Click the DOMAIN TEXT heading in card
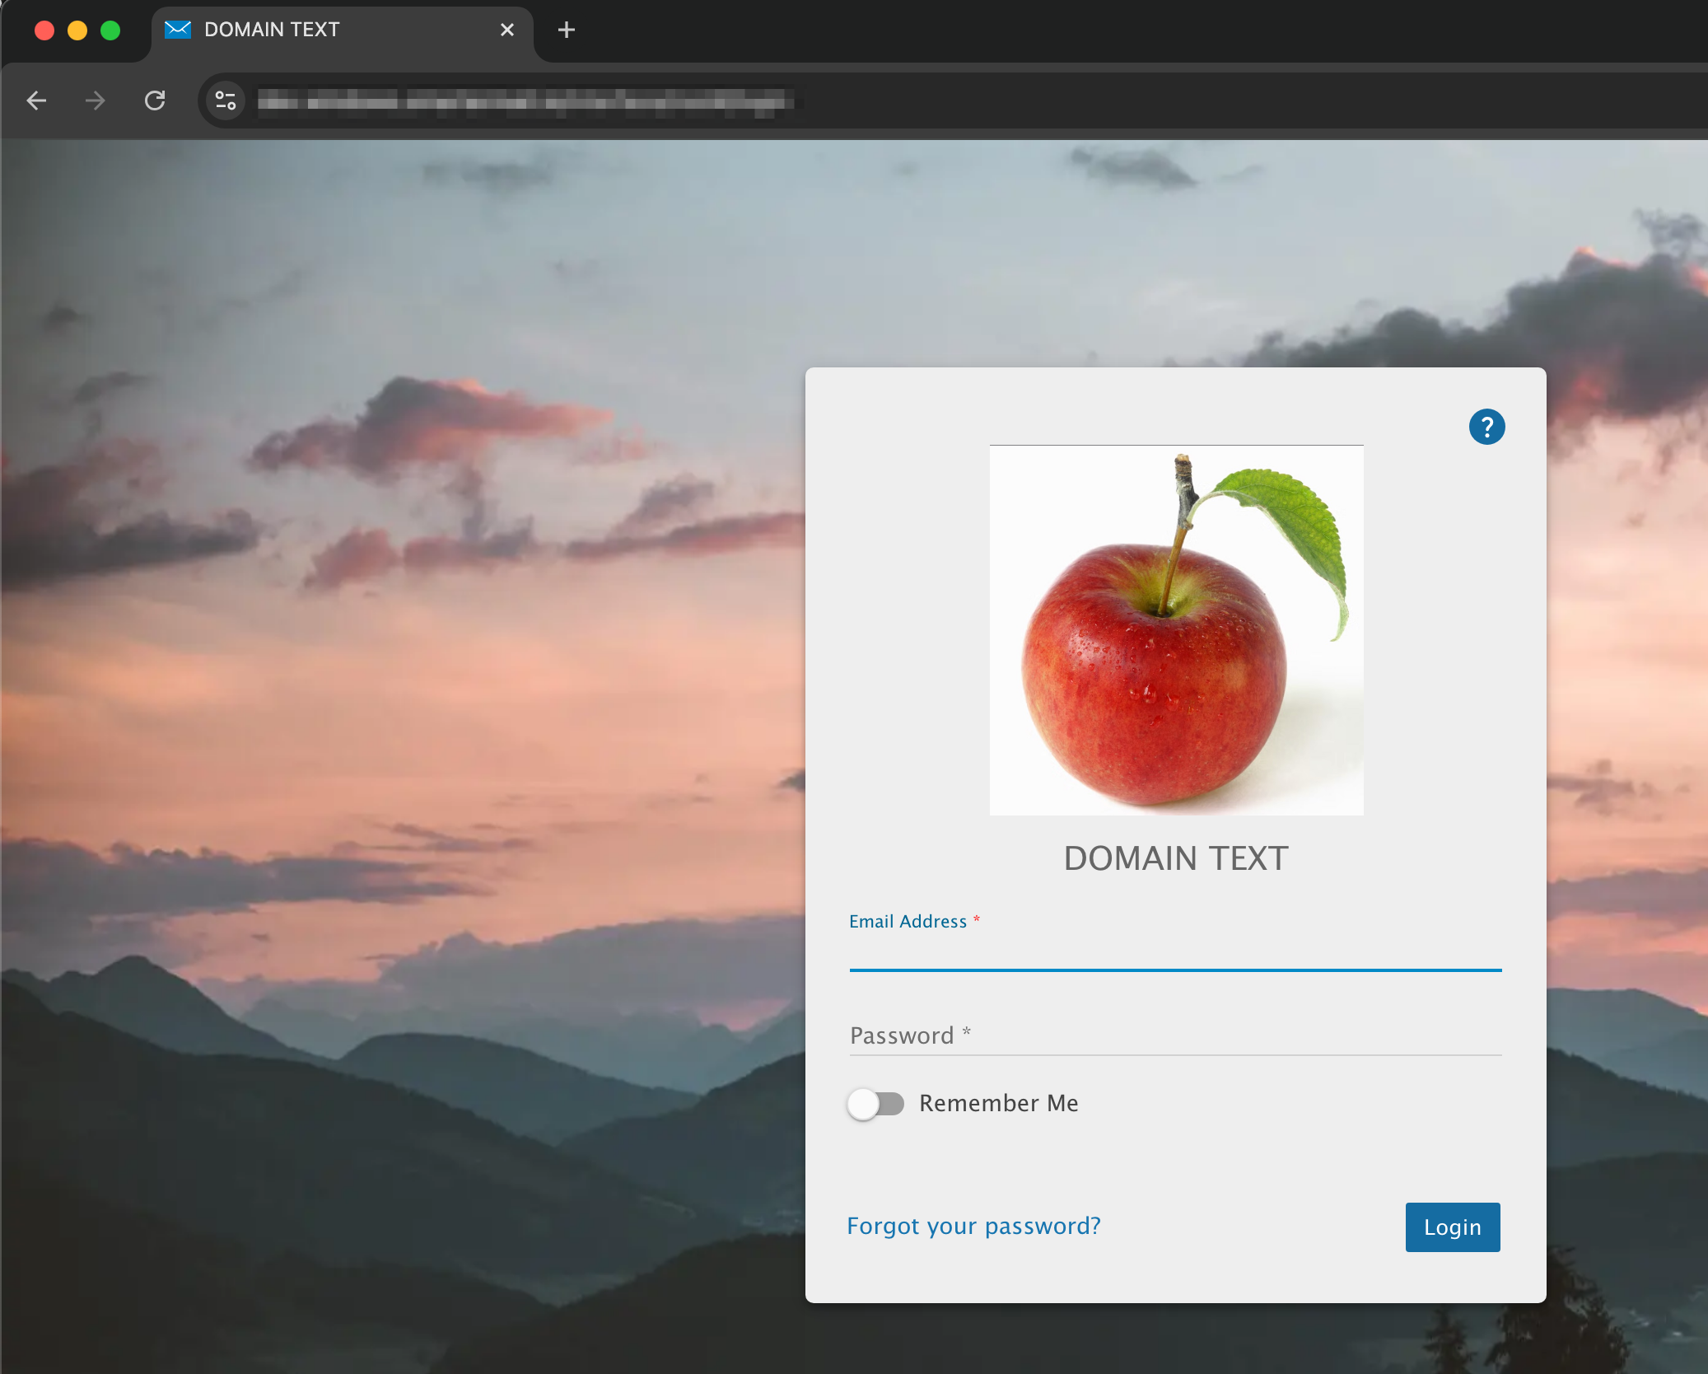1708x1374 pixels. tap(1175, 858)
